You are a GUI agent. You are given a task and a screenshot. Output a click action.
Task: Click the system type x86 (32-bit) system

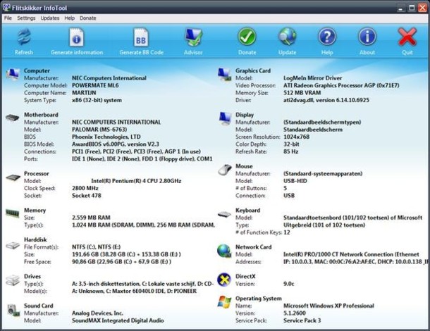tap(97, 100)
